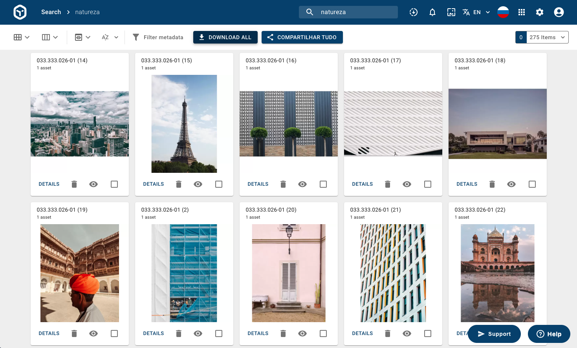The height and width of the screenshot is (348, 577).
Task: Toggle preview eye for 033.333.026-01 (15)
Action: (x=198, y=184)
